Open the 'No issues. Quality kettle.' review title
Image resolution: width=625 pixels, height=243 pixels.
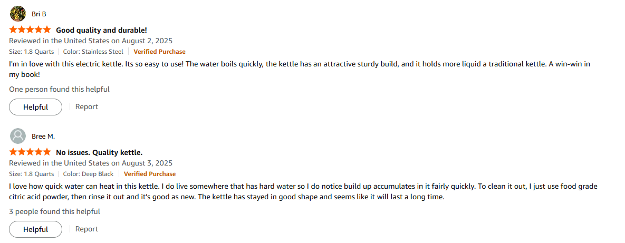(x=99, y=152)
